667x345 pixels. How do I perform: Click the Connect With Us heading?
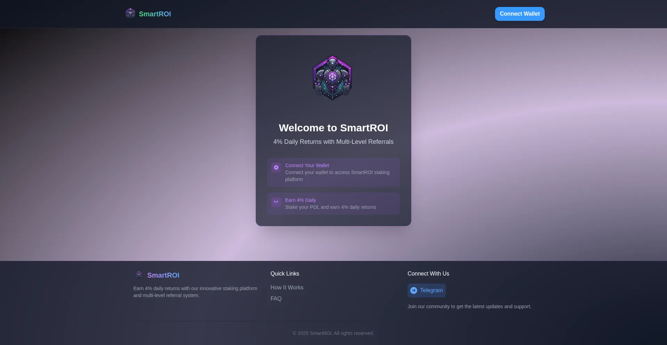click(428, 274)
